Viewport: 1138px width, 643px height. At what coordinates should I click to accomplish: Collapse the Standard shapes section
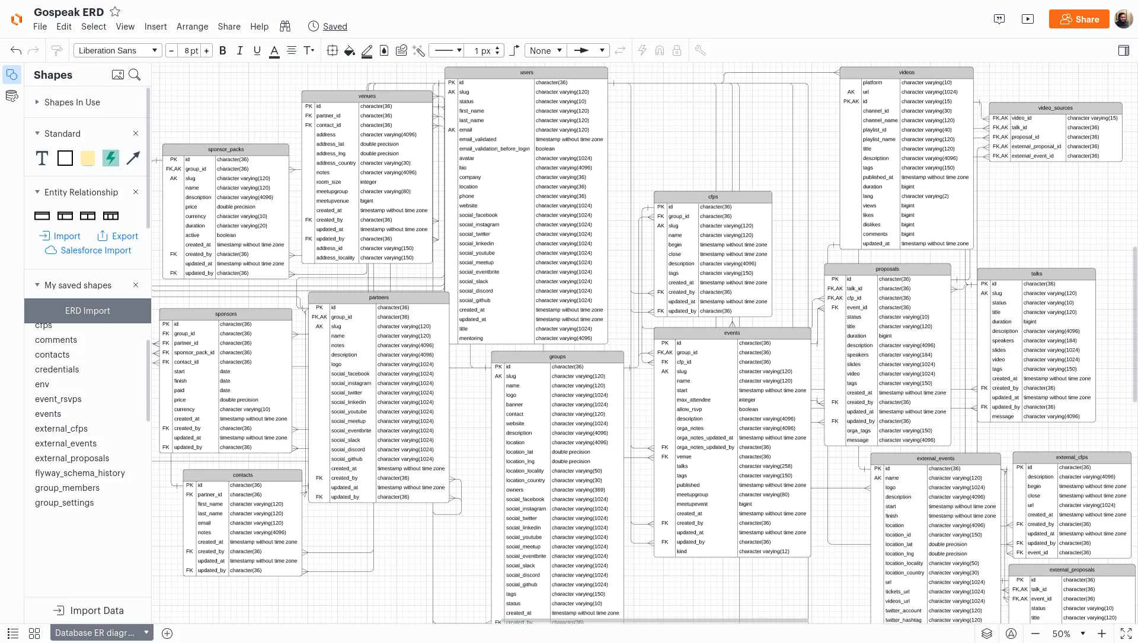tap(37, 134)
